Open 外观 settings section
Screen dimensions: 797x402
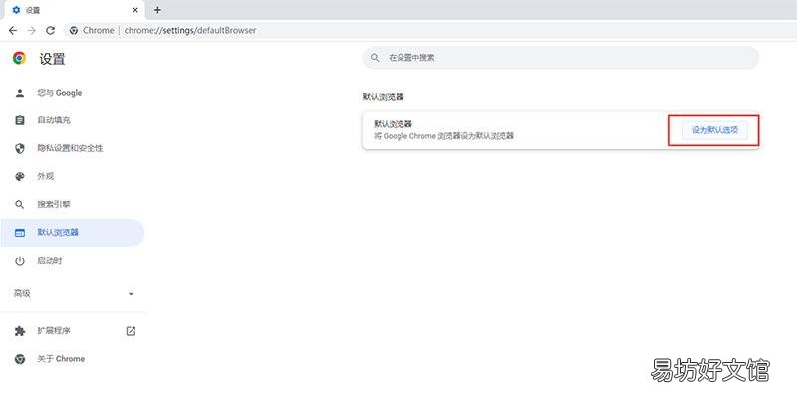46,176
